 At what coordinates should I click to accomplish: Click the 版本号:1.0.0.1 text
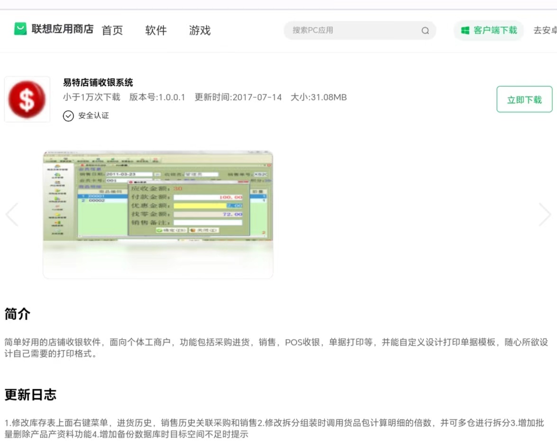click(x=157, y=97)
